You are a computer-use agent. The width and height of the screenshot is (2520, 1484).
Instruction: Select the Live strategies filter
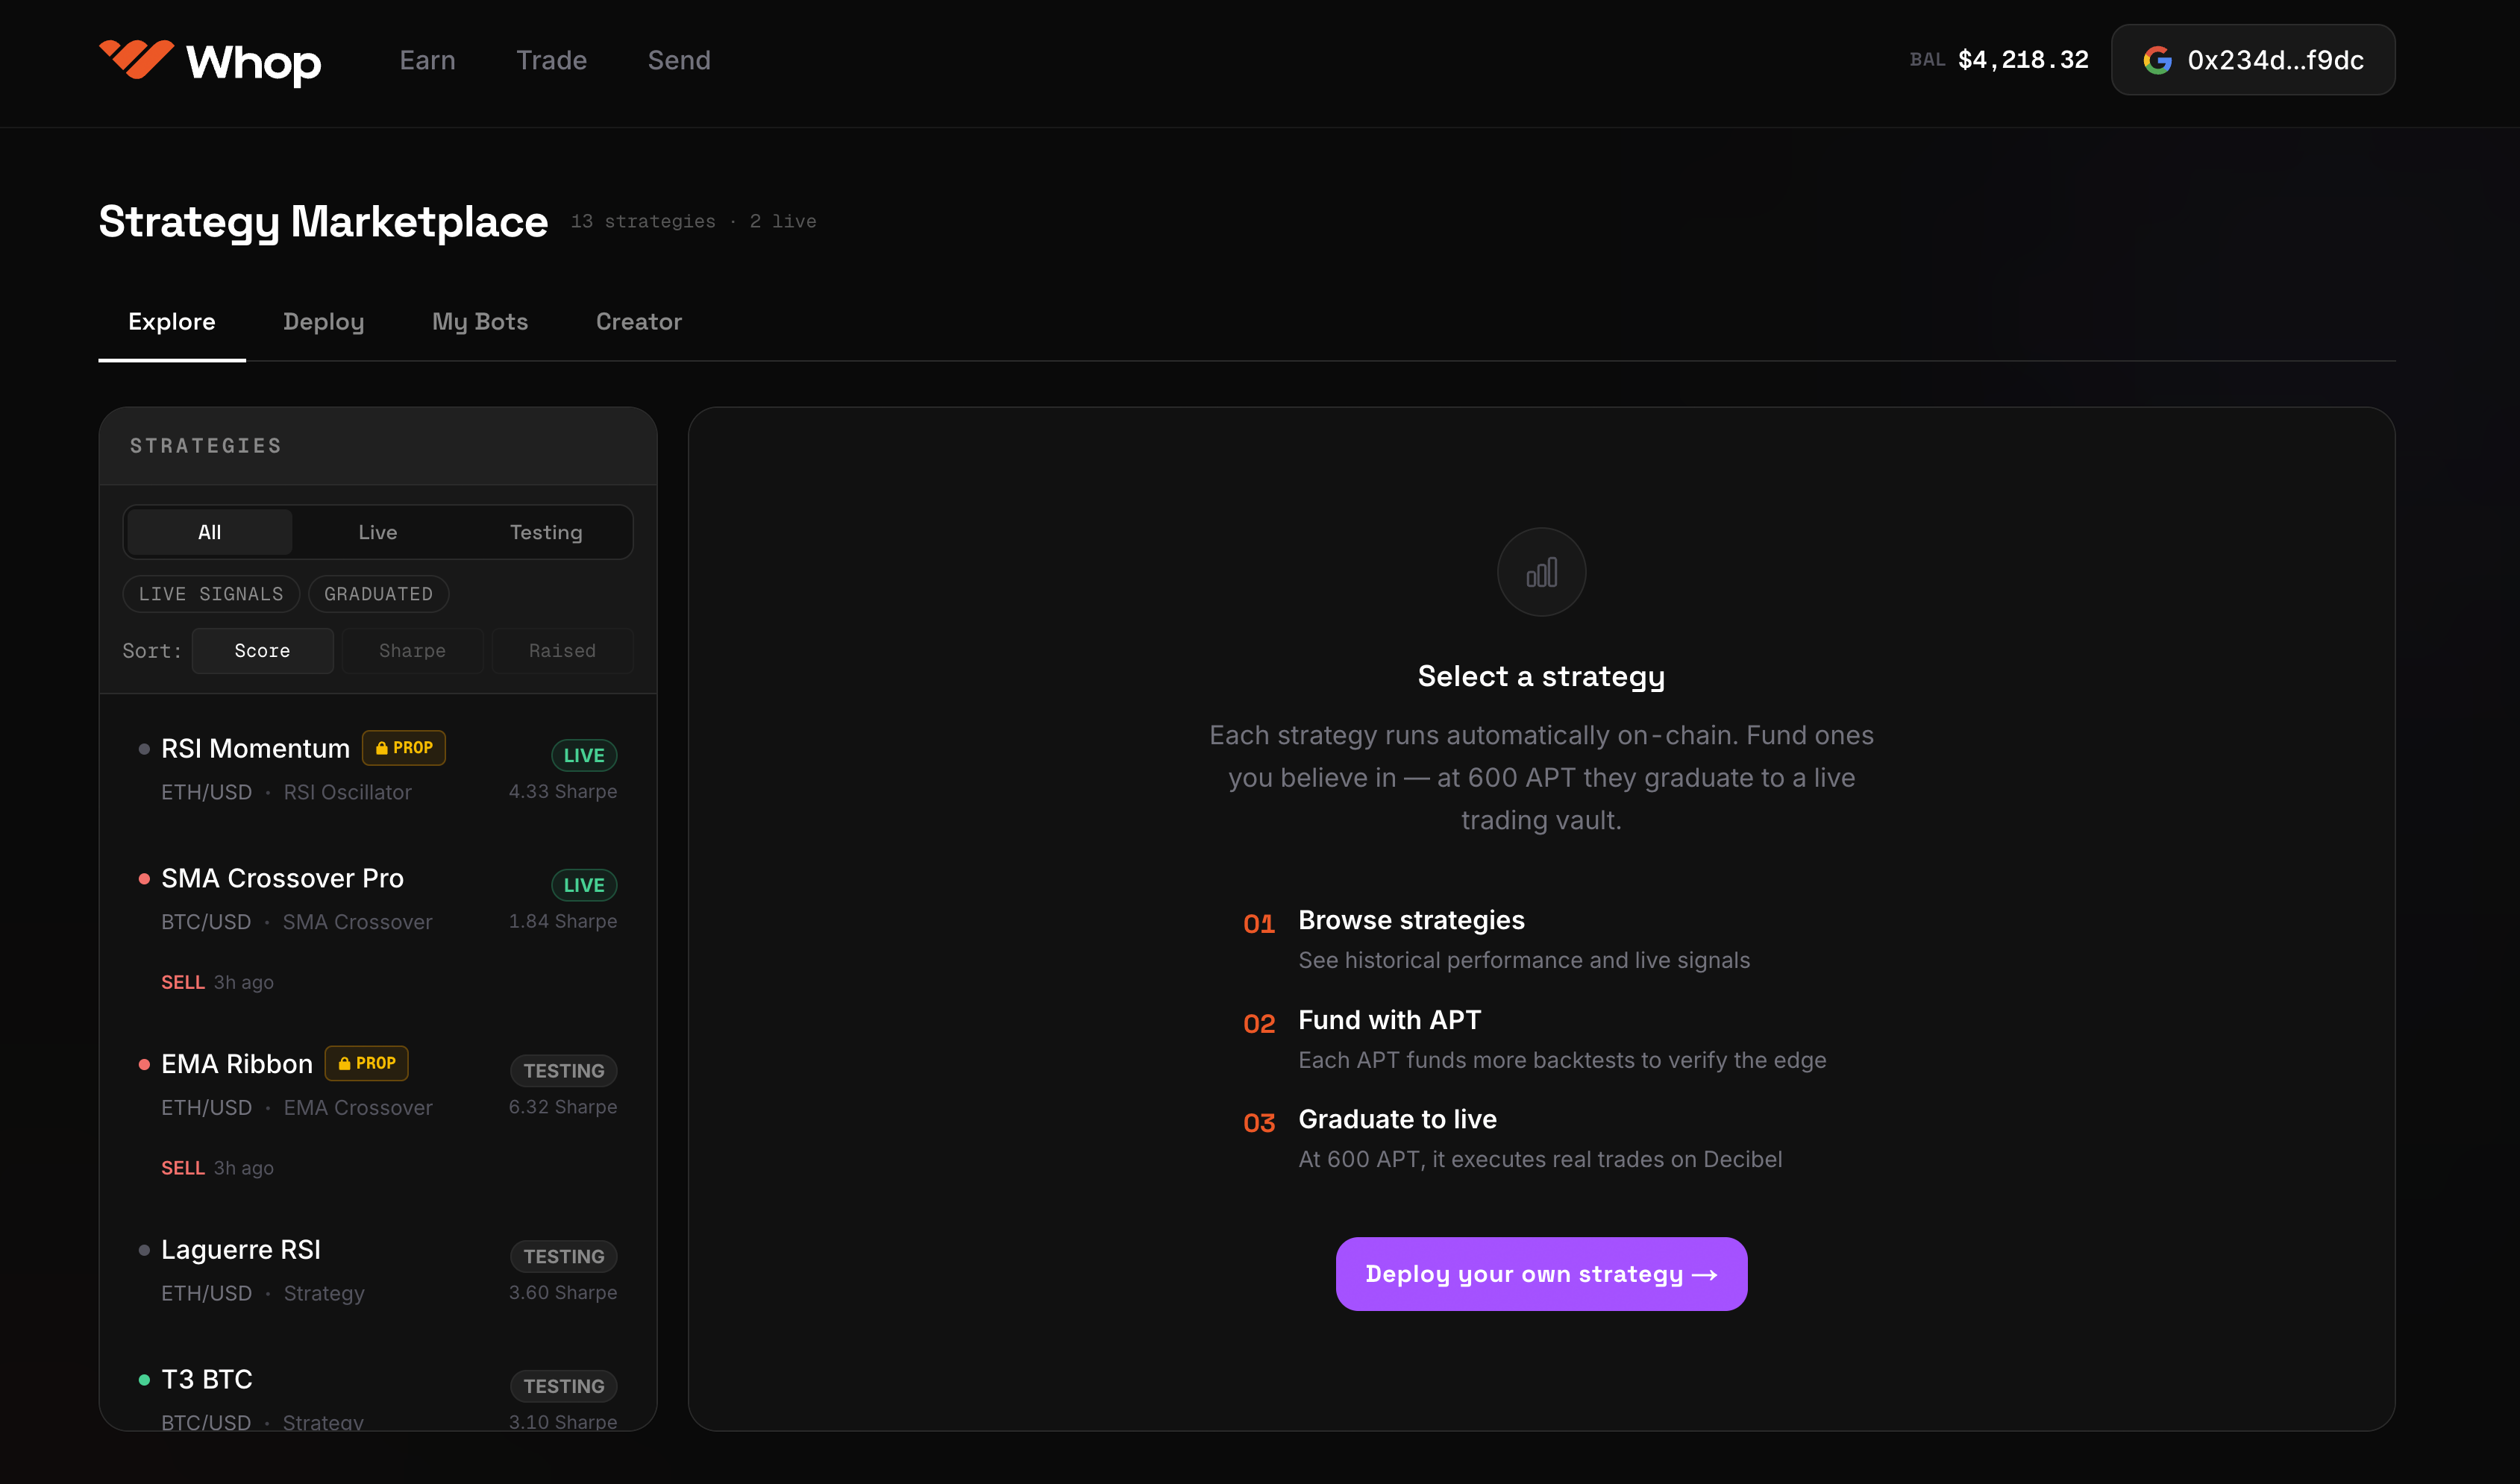click(378, 532)
